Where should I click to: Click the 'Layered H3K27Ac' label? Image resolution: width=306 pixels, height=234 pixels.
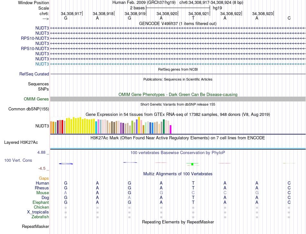21,143
